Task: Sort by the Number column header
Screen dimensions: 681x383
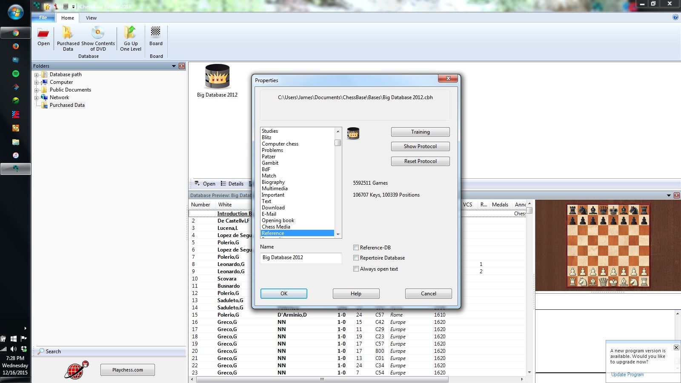Action: click(x=200, y=205)
